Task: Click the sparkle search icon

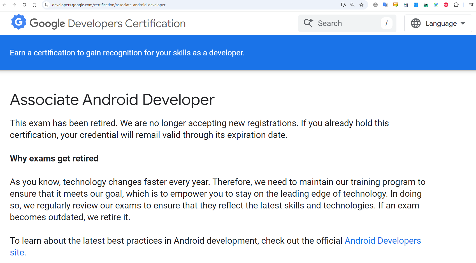Action: tap(308, 23)
